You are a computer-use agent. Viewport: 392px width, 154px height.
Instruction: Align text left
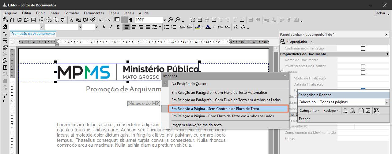pos(127,27)
